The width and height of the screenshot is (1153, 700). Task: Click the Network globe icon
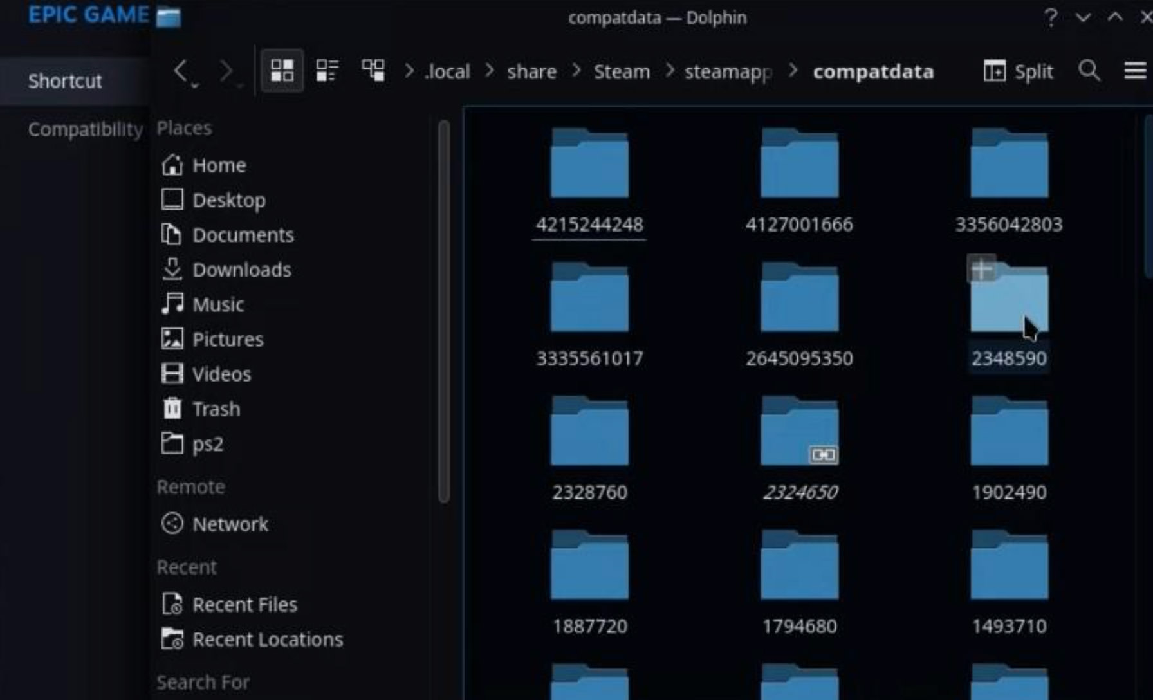[172, 523]
